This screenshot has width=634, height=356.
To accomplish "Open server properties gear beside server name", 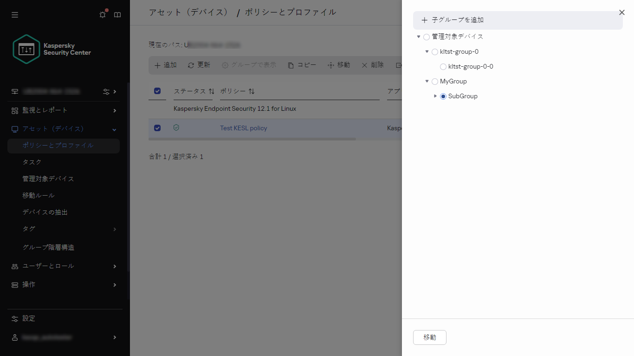I will (107, 91).
